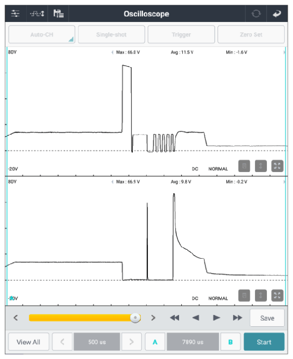
Task: Select the Zero Set button
Action: [x=251, y=34]
